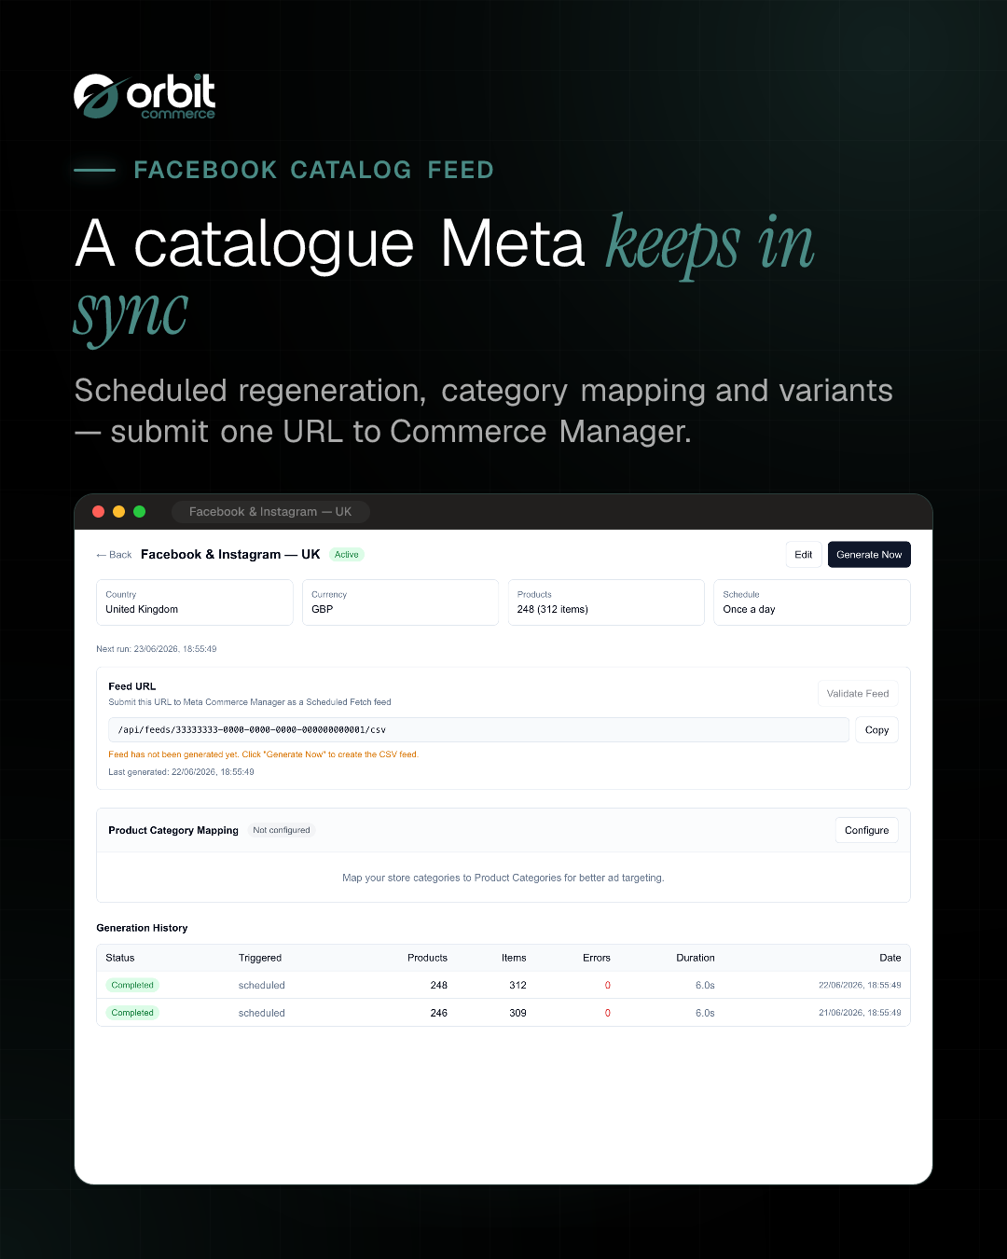
Task: Click the Duration column header
Action: [696, 958]
